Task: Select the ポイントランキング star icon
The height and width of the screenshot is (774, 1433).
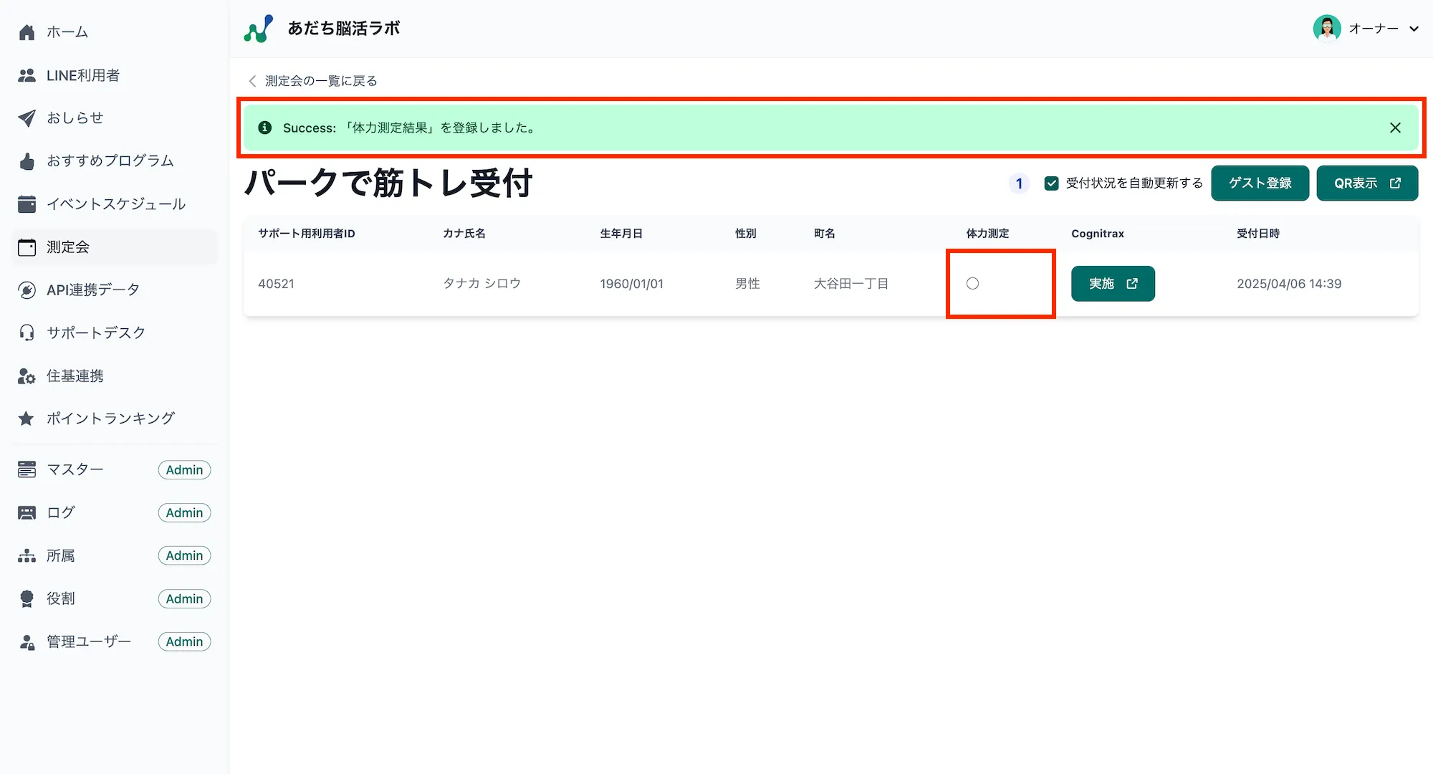Action: [x=27, y=418]
